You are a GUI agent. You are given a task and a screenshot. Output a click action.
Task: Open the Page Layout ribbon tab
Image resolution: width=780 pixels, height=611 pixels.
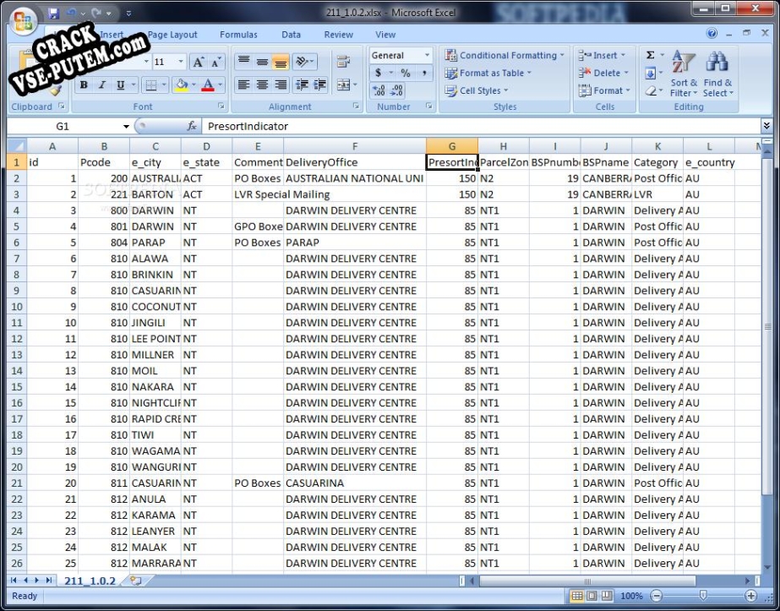tap(172, 35)
